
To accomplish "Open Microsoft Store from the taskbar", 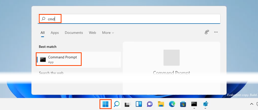I will pos(183,104).
